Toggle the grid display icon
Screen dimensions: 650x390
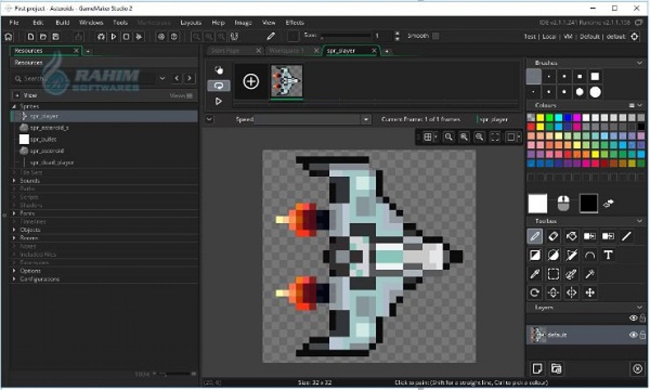(x=428, y=137)
